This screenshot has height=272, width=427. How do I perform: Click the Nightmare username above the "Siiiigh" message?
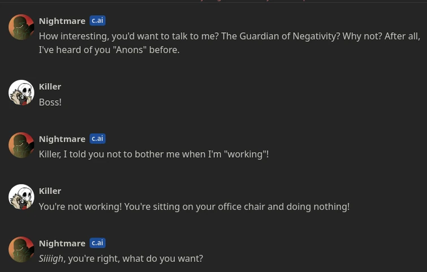coord(62,243)
